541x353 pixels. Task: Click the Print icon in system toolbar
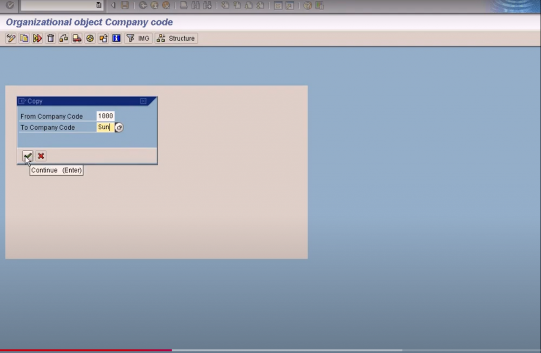tap(183, 5)
